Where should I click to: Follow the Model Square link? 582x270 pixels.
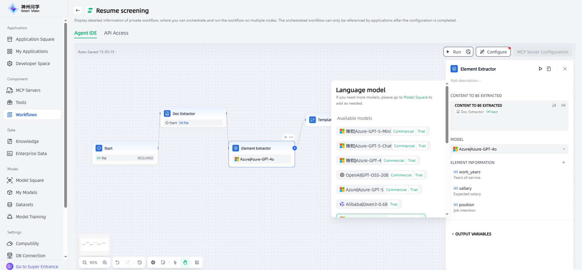tap(415, 97)
